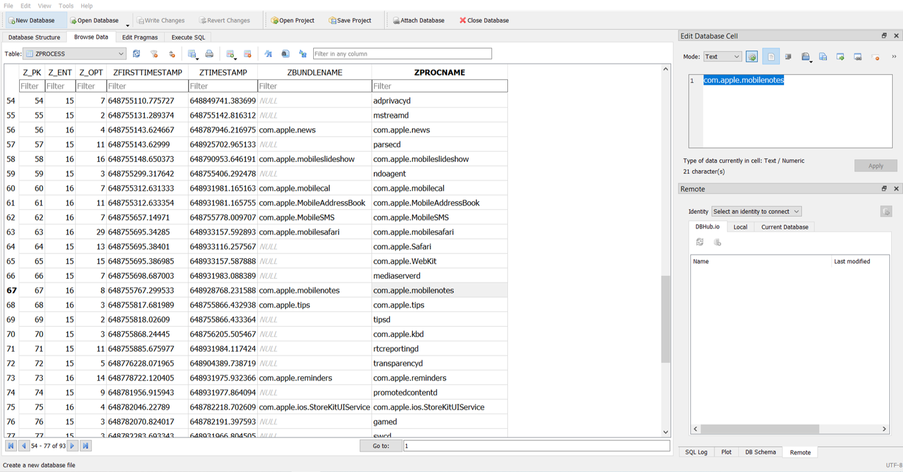Go to the first page of records
903x472 pixels.
point(11,445)
